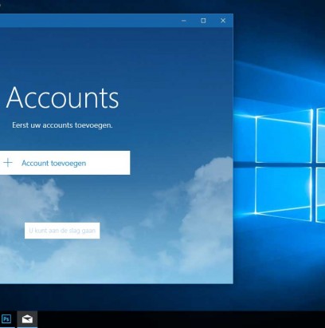Click the Accounts heading text
This screenshot has height=328, width=325.
coord(62,97)
